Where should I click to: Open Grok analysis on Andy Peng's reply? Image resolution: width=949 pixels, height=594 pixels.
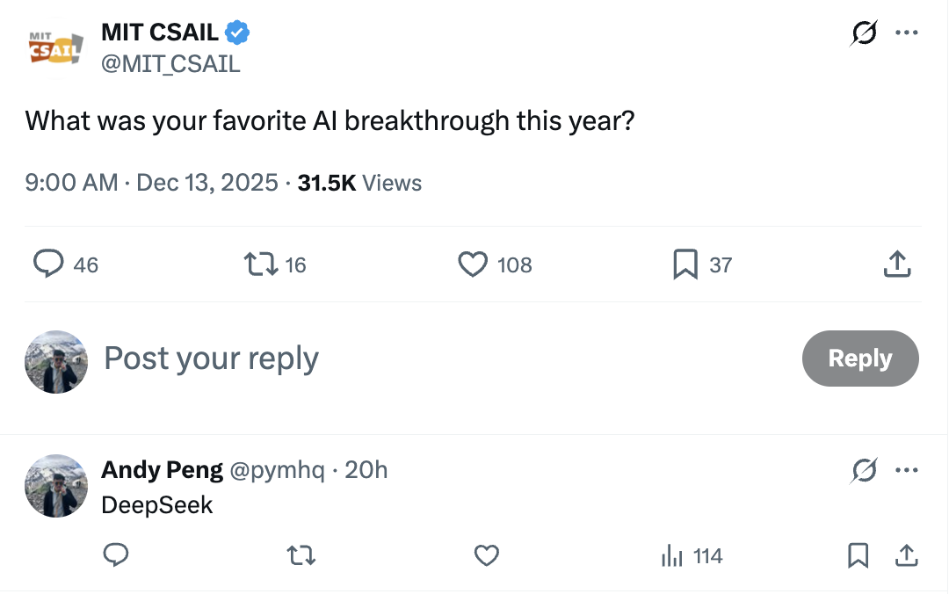865,470
